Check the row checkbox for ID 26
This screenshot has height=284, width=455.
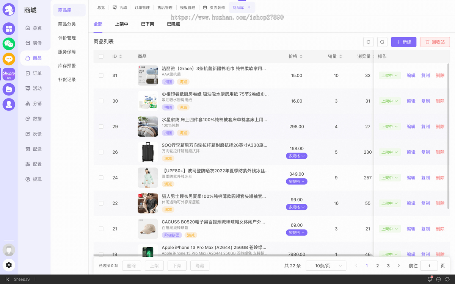tap(101, 152)
